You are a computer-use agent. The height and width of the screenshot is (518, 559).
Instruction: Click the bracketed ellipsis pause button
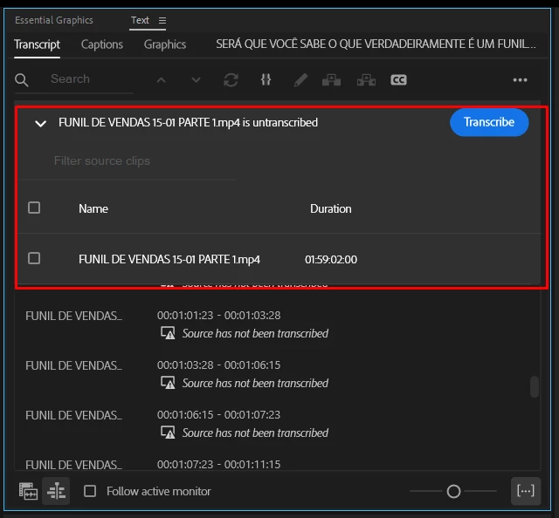(x=526, y=491)
